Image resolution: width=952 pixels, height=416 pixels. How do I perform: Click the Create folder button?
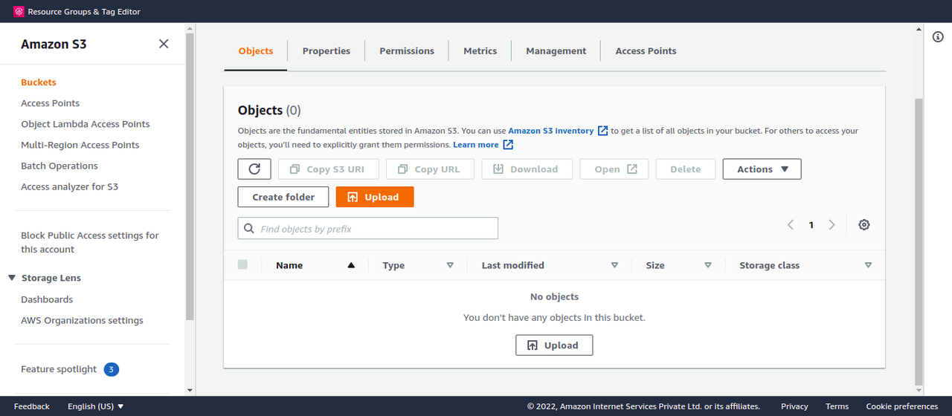click(x=283, y=197)
